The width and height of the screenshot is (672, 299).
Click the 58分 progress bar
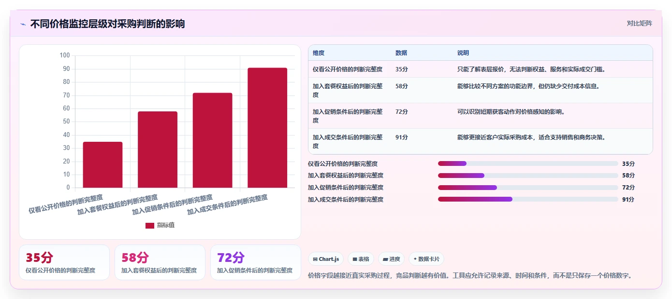point(528,176)
